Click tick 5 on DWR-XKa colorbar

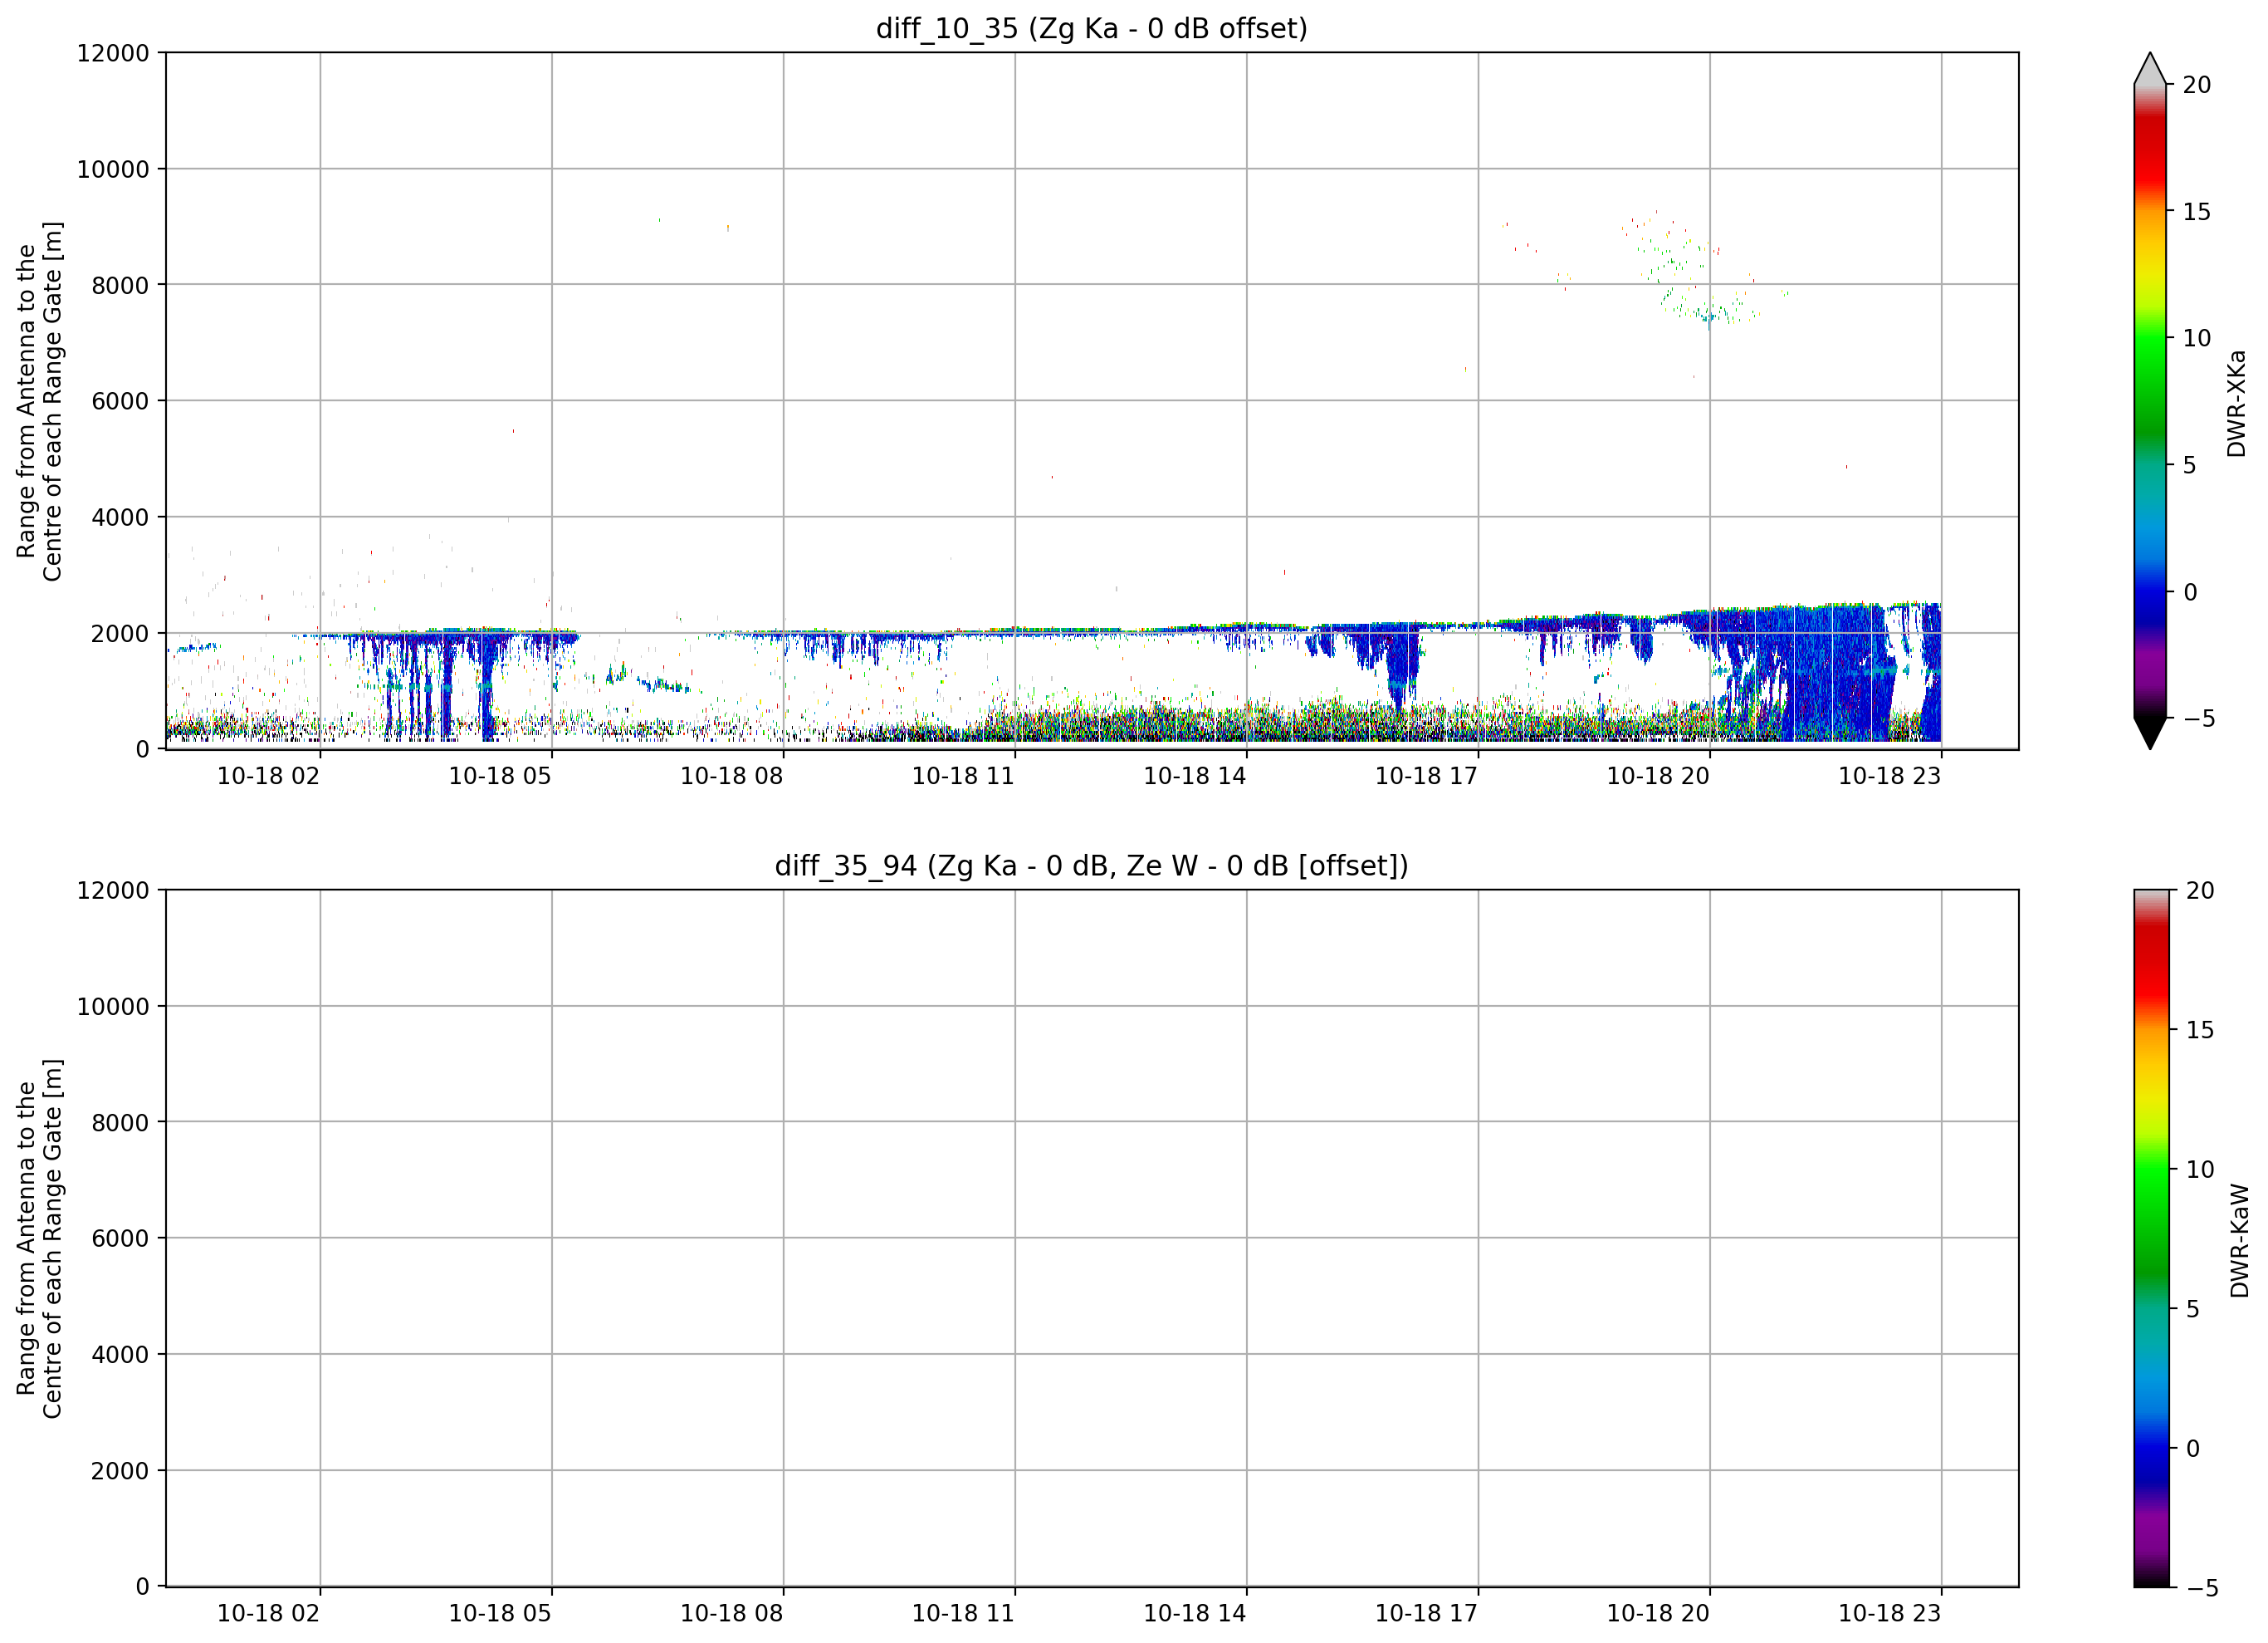(x=2190, y=465)
